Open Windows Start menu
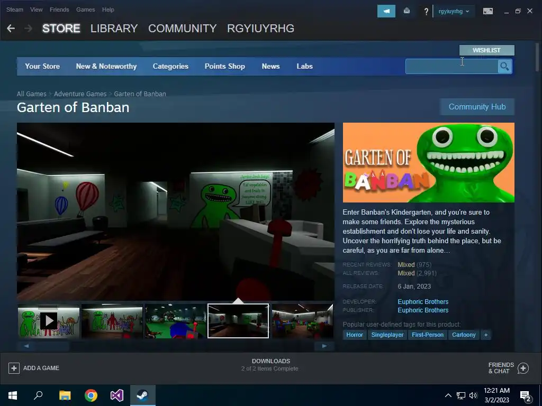Screen dimensions: 542x406 [13, 395]
